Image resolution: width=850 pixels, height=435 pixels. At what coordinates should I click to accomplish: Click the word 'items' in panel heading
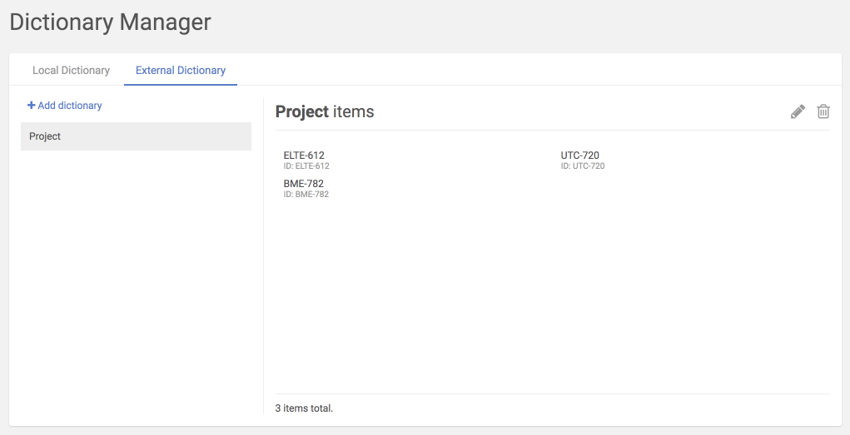[354, 111]
